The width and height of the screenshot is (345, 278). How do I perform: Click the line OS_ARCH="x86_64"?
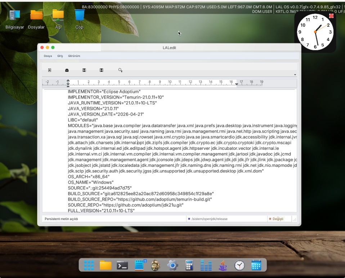coord(89,176)
